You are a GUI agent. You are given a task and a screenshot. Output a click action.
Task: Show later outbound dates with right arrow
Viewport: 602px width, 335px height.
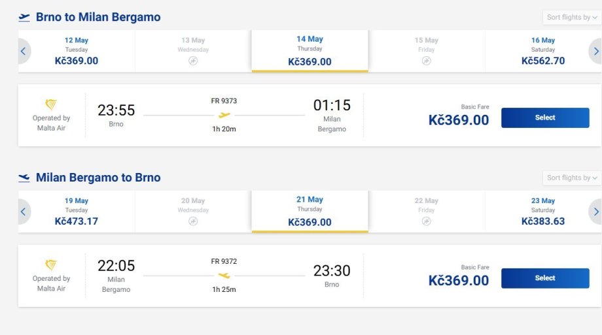coord(595,51)
